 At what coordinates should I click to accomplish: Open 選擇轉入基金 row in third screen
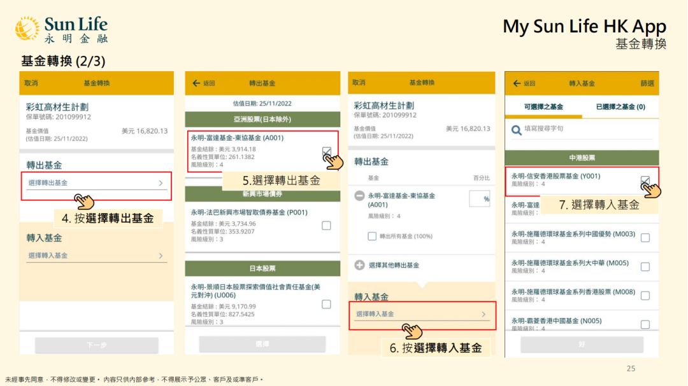point(422,314)
